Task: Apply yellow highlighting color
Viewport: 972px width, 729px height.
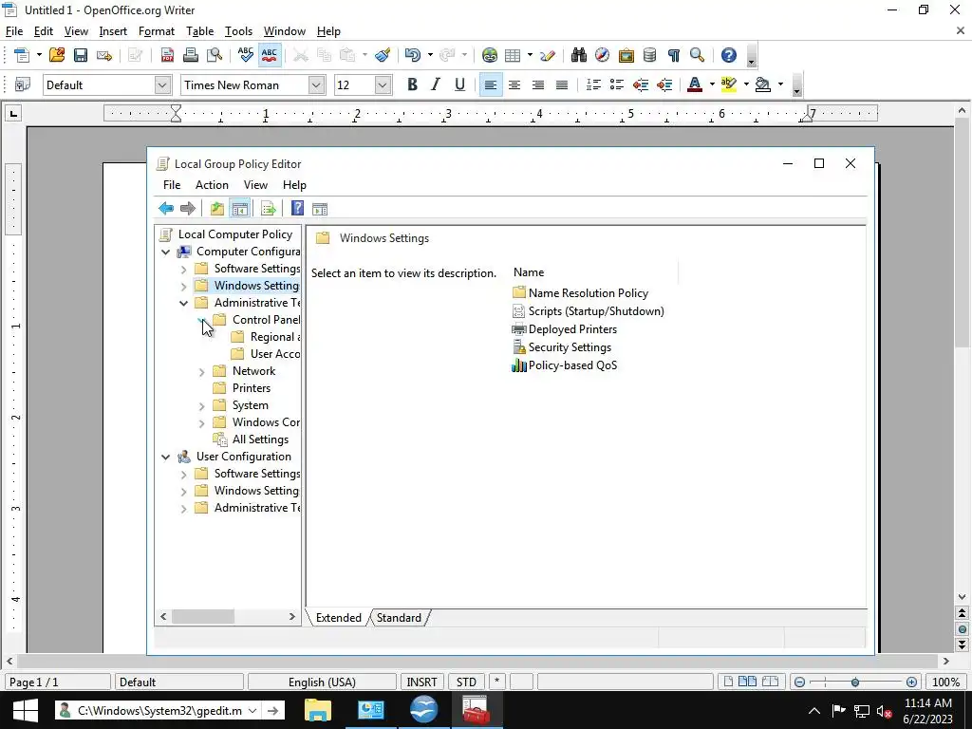Action: pos(729,84)
